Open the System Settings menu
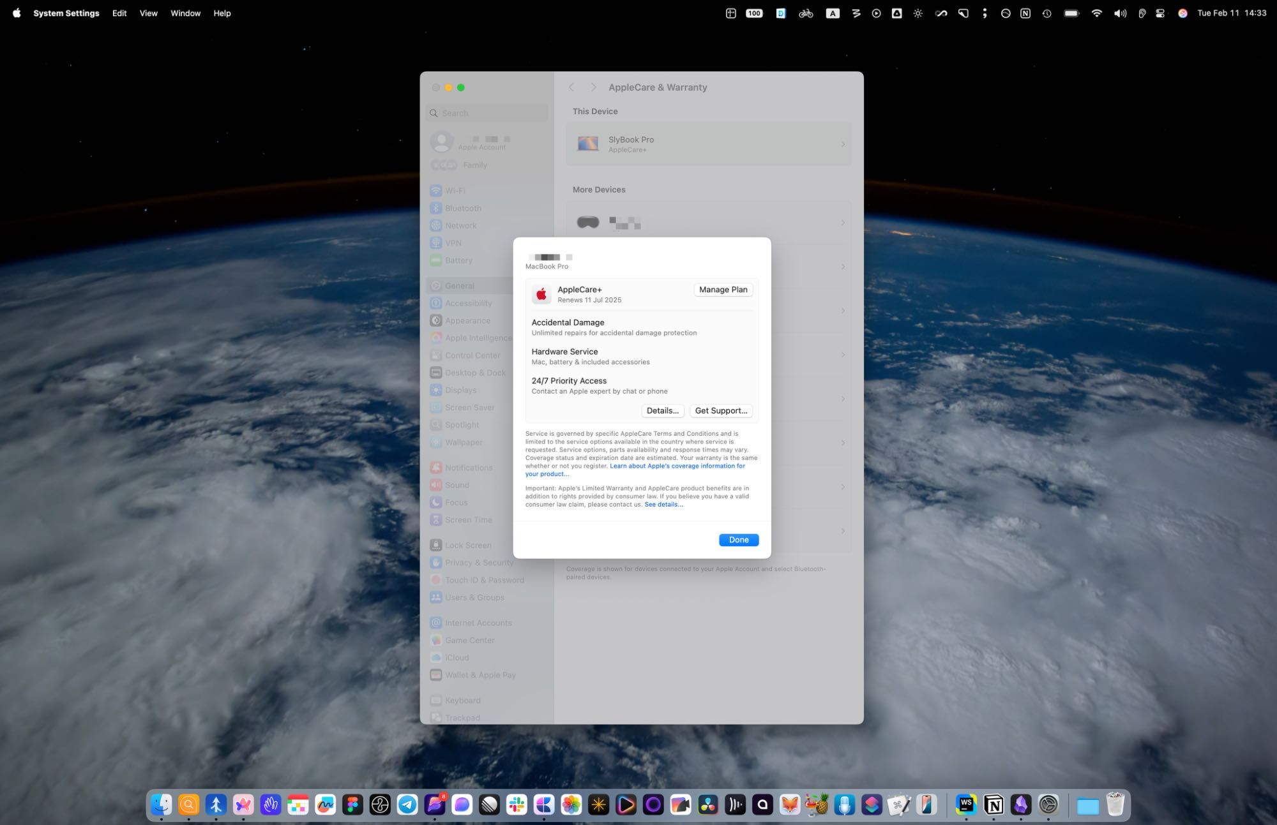This screenshot has height=825, width=1277. (66, 13)
